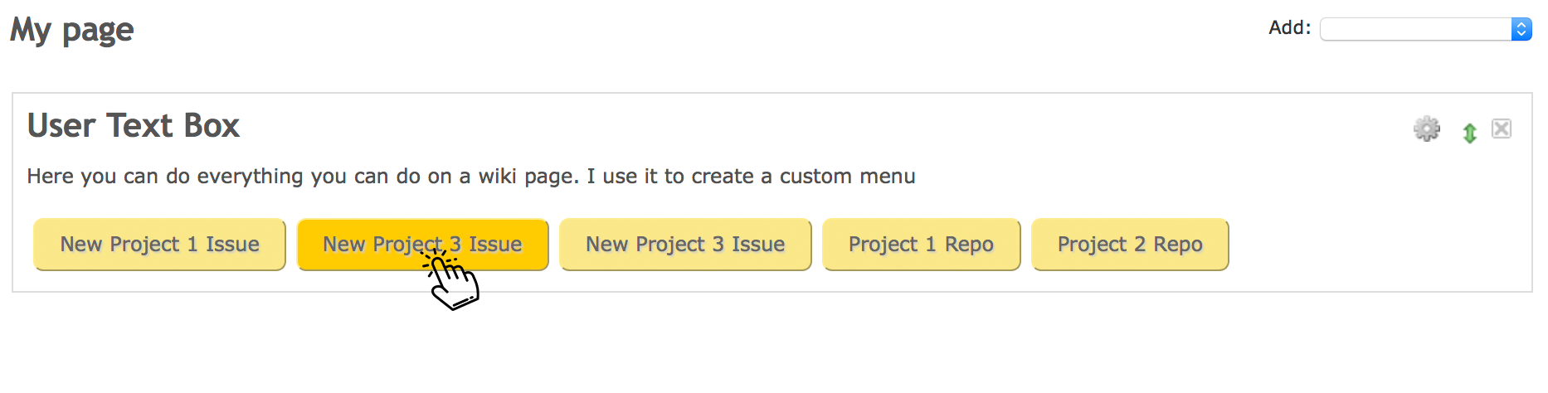The width and height of the screenshot is (1548, 393).
Task: Open the Add block combo box field
Action: (x=1425, y=29)
